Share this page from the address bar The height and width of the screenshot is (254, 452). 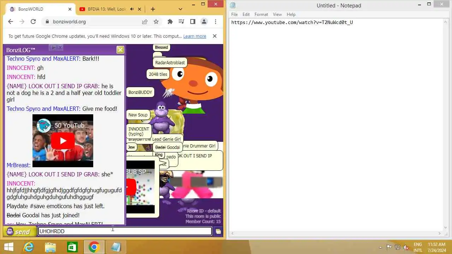pyautogui.click(x=144, y=22)
